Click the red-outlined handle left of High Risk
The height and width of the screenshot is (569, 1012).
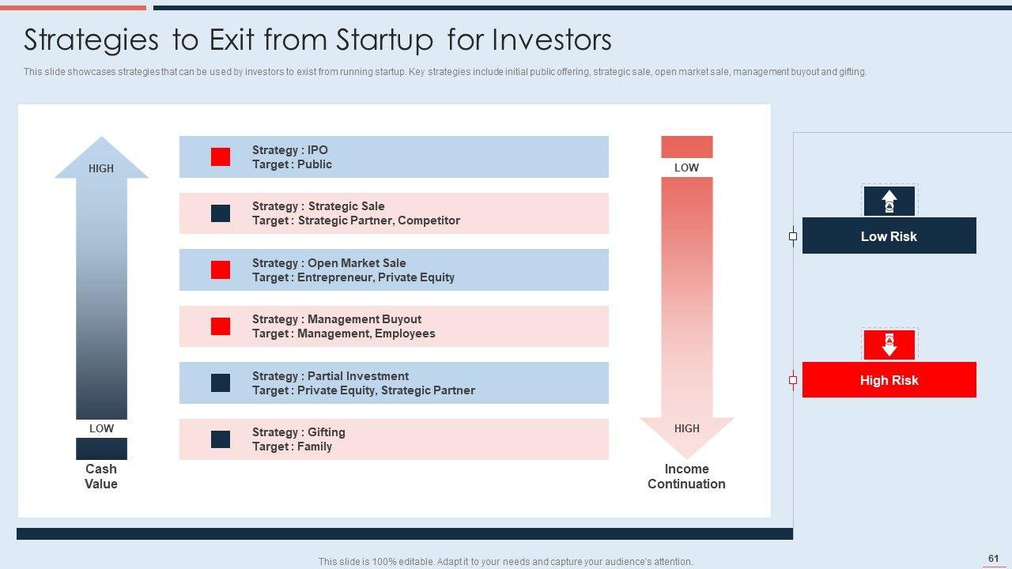[793, 380]
